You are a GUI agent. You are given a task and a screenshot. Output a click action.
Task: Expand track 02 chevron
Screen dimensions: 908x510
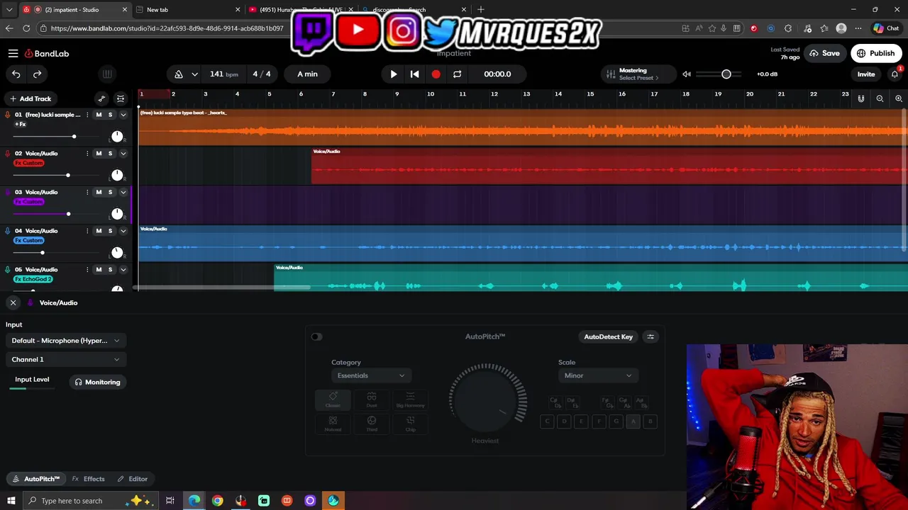pos(123,153)
